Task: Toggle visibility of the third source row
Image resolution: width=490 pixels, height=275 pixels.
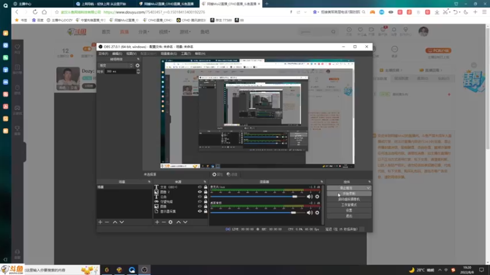Action: coord(200,197)
